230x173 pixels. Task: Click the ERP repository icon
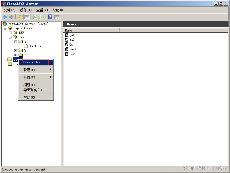tap(15, 32)
